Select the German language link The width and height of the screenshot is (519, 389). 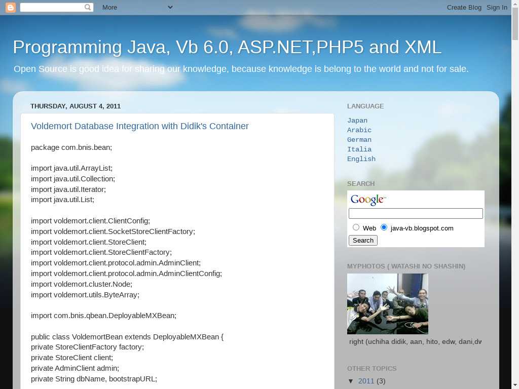[x=359, y=140]
